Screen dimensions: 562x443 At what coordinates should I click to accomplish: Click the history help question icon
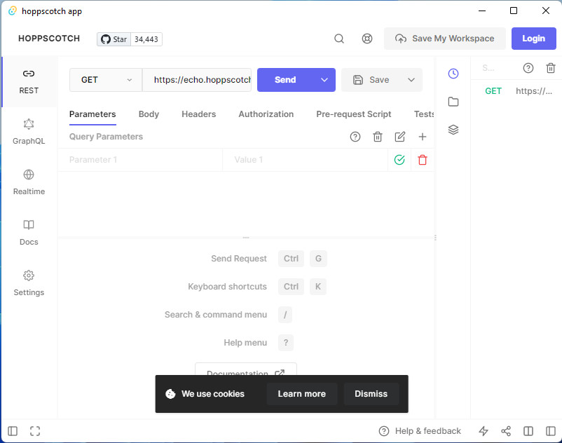[528, 68]
